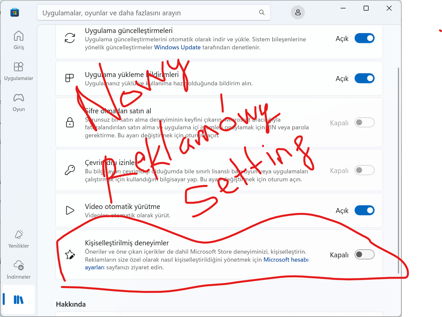Turn off Uygulama yükleme bildirimleri toggle
The height and width of the screenshot is (317, 442).
pos(364,78)
